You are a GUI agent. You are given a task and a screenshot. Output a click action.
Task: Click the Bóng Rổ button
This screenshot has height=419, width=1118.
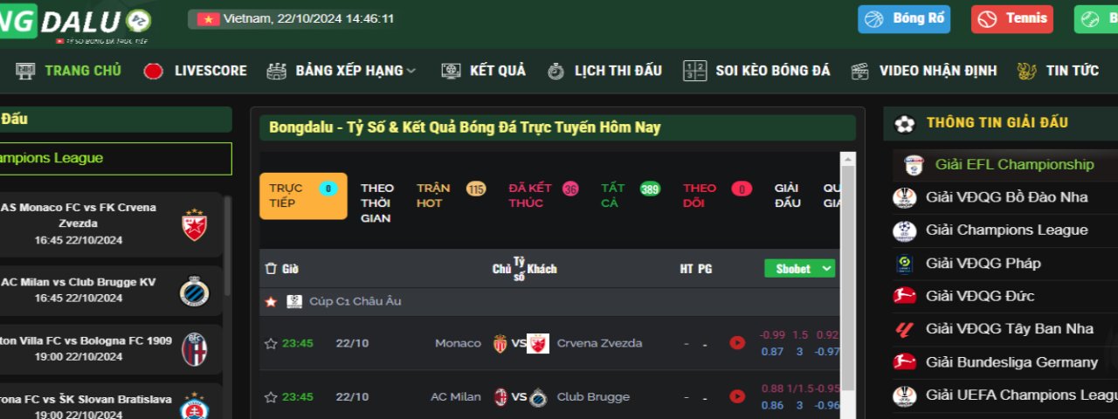[x=904, y=19]
